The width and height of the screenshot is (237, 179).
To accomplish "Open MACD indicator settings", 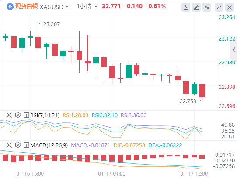I will tap(18, 145).
